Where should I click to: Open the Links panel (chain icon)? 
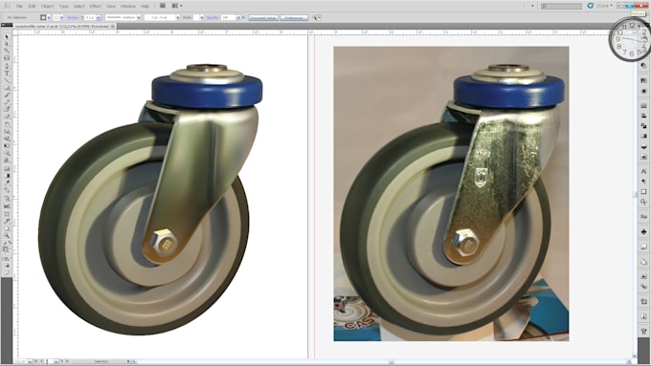tap(643, 287)
